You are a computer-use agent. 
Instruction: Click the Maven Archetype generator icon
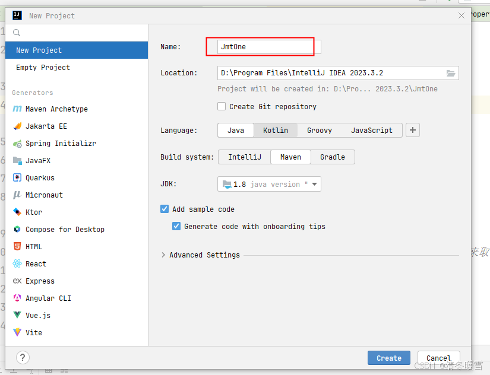tap(17, 109)
